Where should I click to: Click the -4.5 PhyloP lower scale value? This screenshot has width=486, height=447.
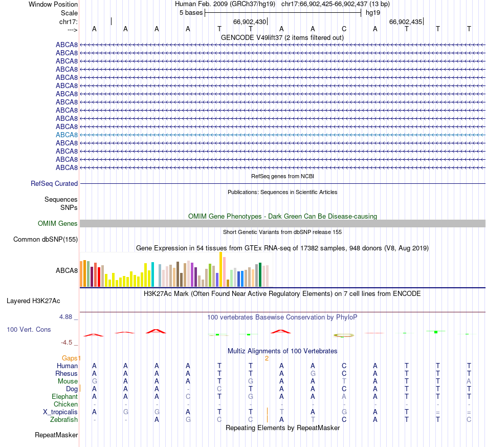pyautogui.click(x=67, y=343)
